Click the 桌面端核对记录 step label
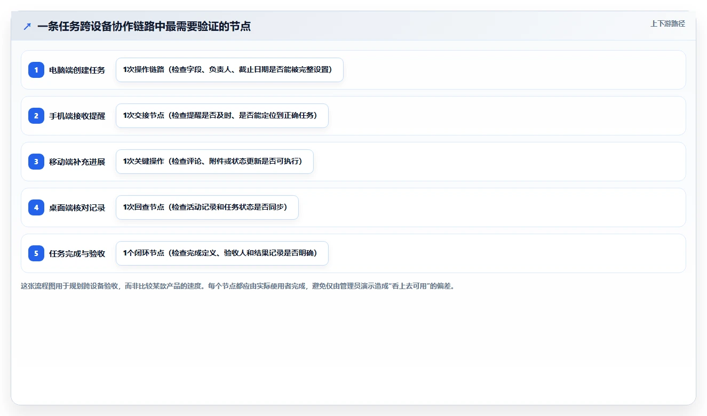The height and width of the screenshot is (416, 707). point(77,207)
